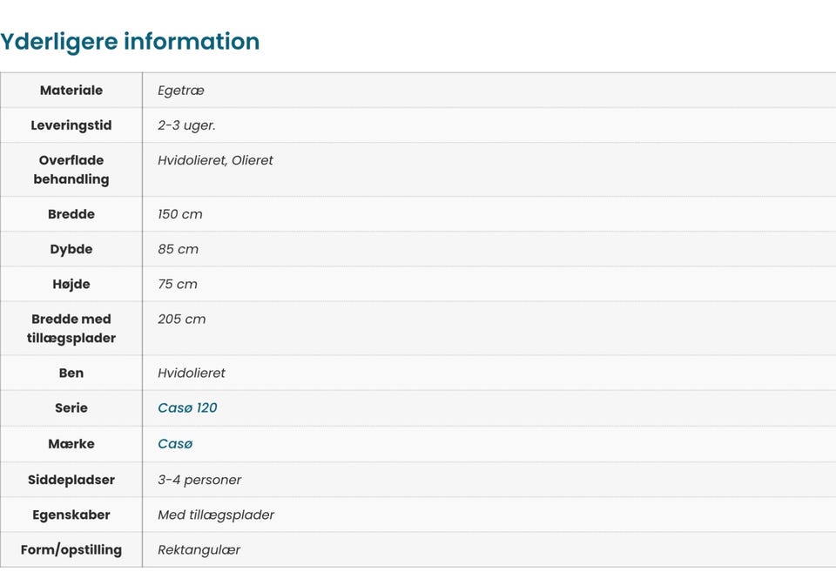
Task: Click the Rektangulær shape value
Action: pyautogui.click(x=199, y=549)
